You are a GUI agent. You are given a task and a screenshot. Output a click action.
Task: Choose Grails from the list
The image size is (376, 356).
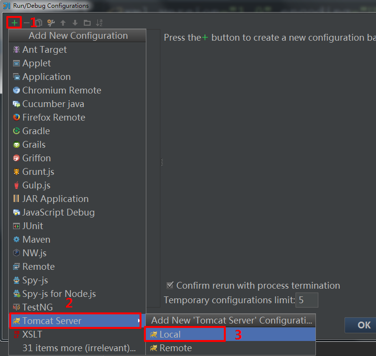pos(77,144)
